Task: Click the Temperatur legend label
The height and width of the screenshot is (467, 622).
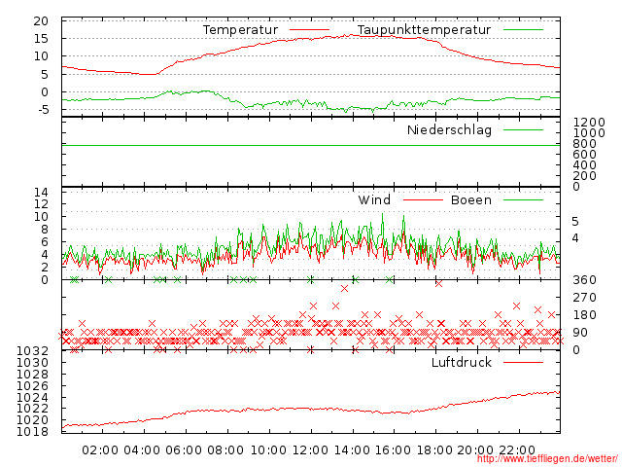Action: 240,30
